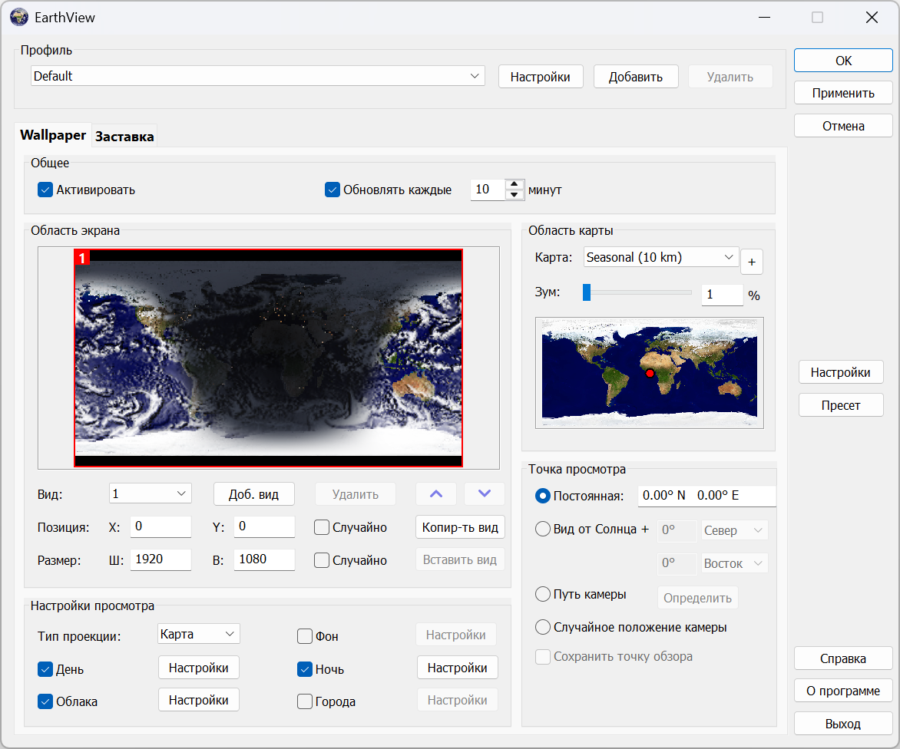
Task: Click the red dot on the world map
Action: pyautogui.click(x=650, y=373)
